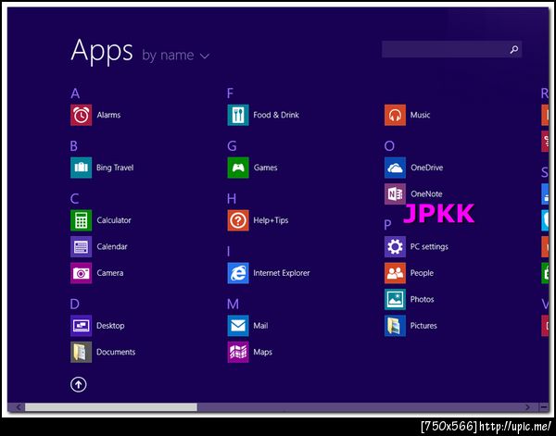Viewport: 556px width, 436px height.
Task: Open the Calendar app icon
Action: click(81, 246)
